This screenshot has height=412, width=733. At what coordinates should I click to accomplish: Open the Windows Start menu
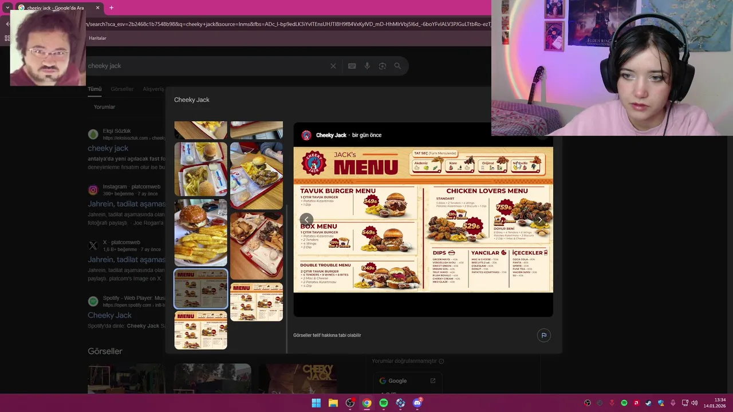point(316,403)
